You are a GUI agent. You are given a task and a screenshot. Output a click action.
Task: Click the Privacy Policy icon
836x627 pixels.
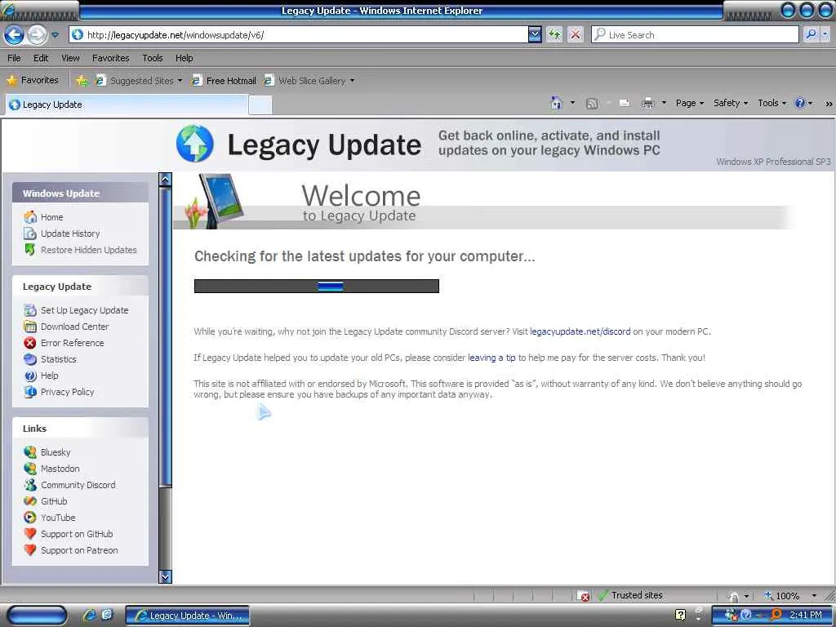pyautogui.click(x=30, y=392)
